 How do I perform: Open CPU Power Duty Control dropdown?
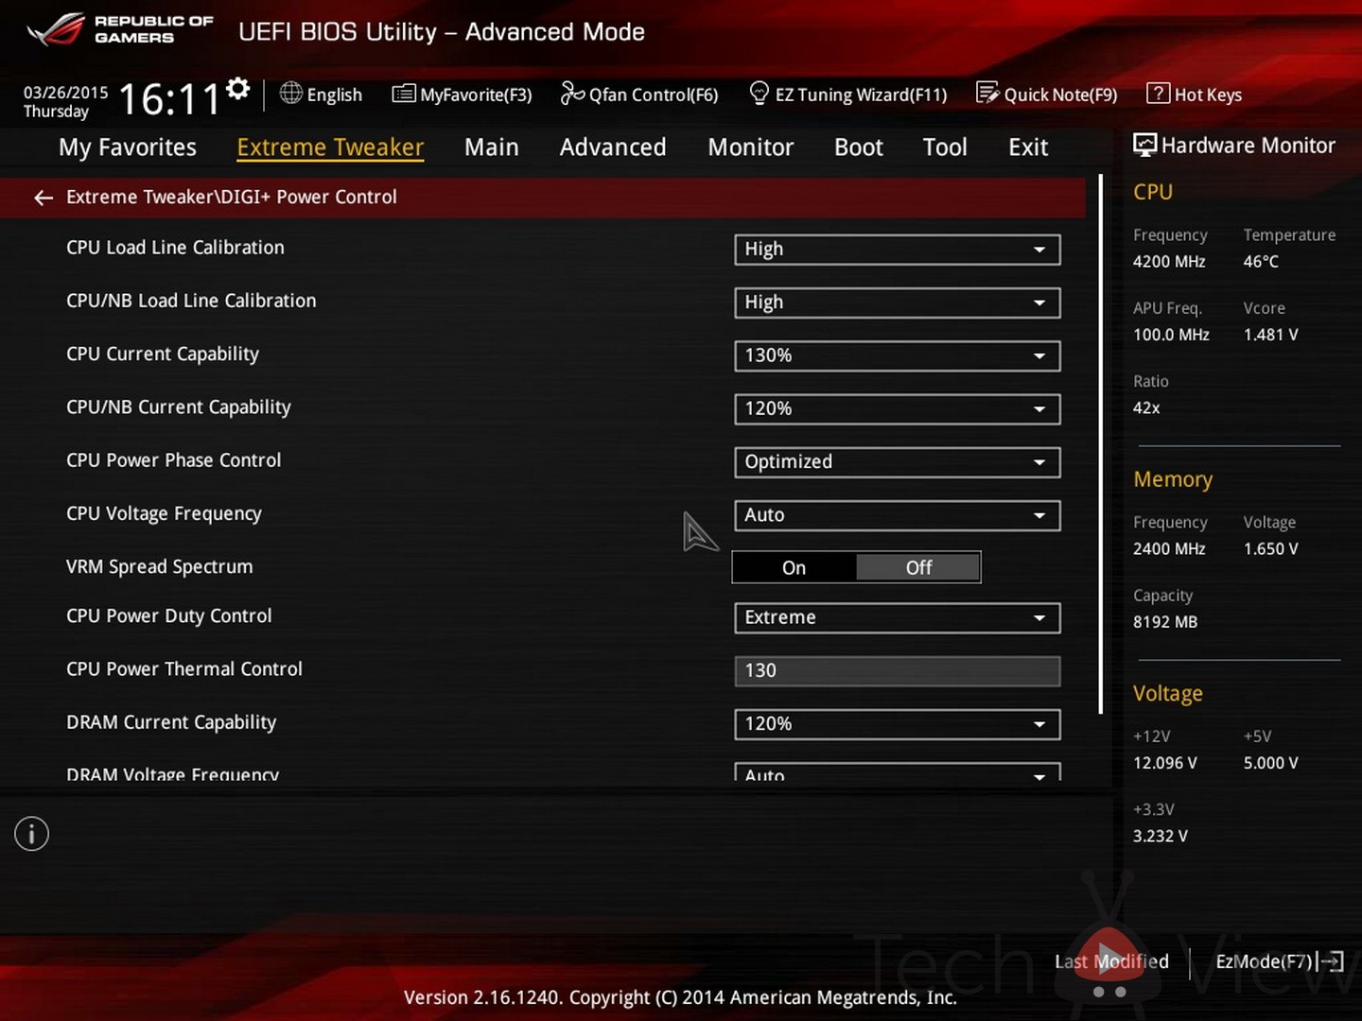coord(897,617)
